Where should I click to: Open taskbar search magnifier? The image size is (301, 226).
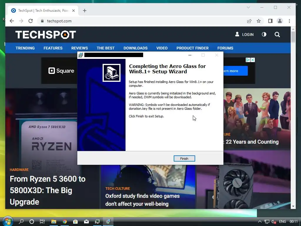[x=21, y=222]
